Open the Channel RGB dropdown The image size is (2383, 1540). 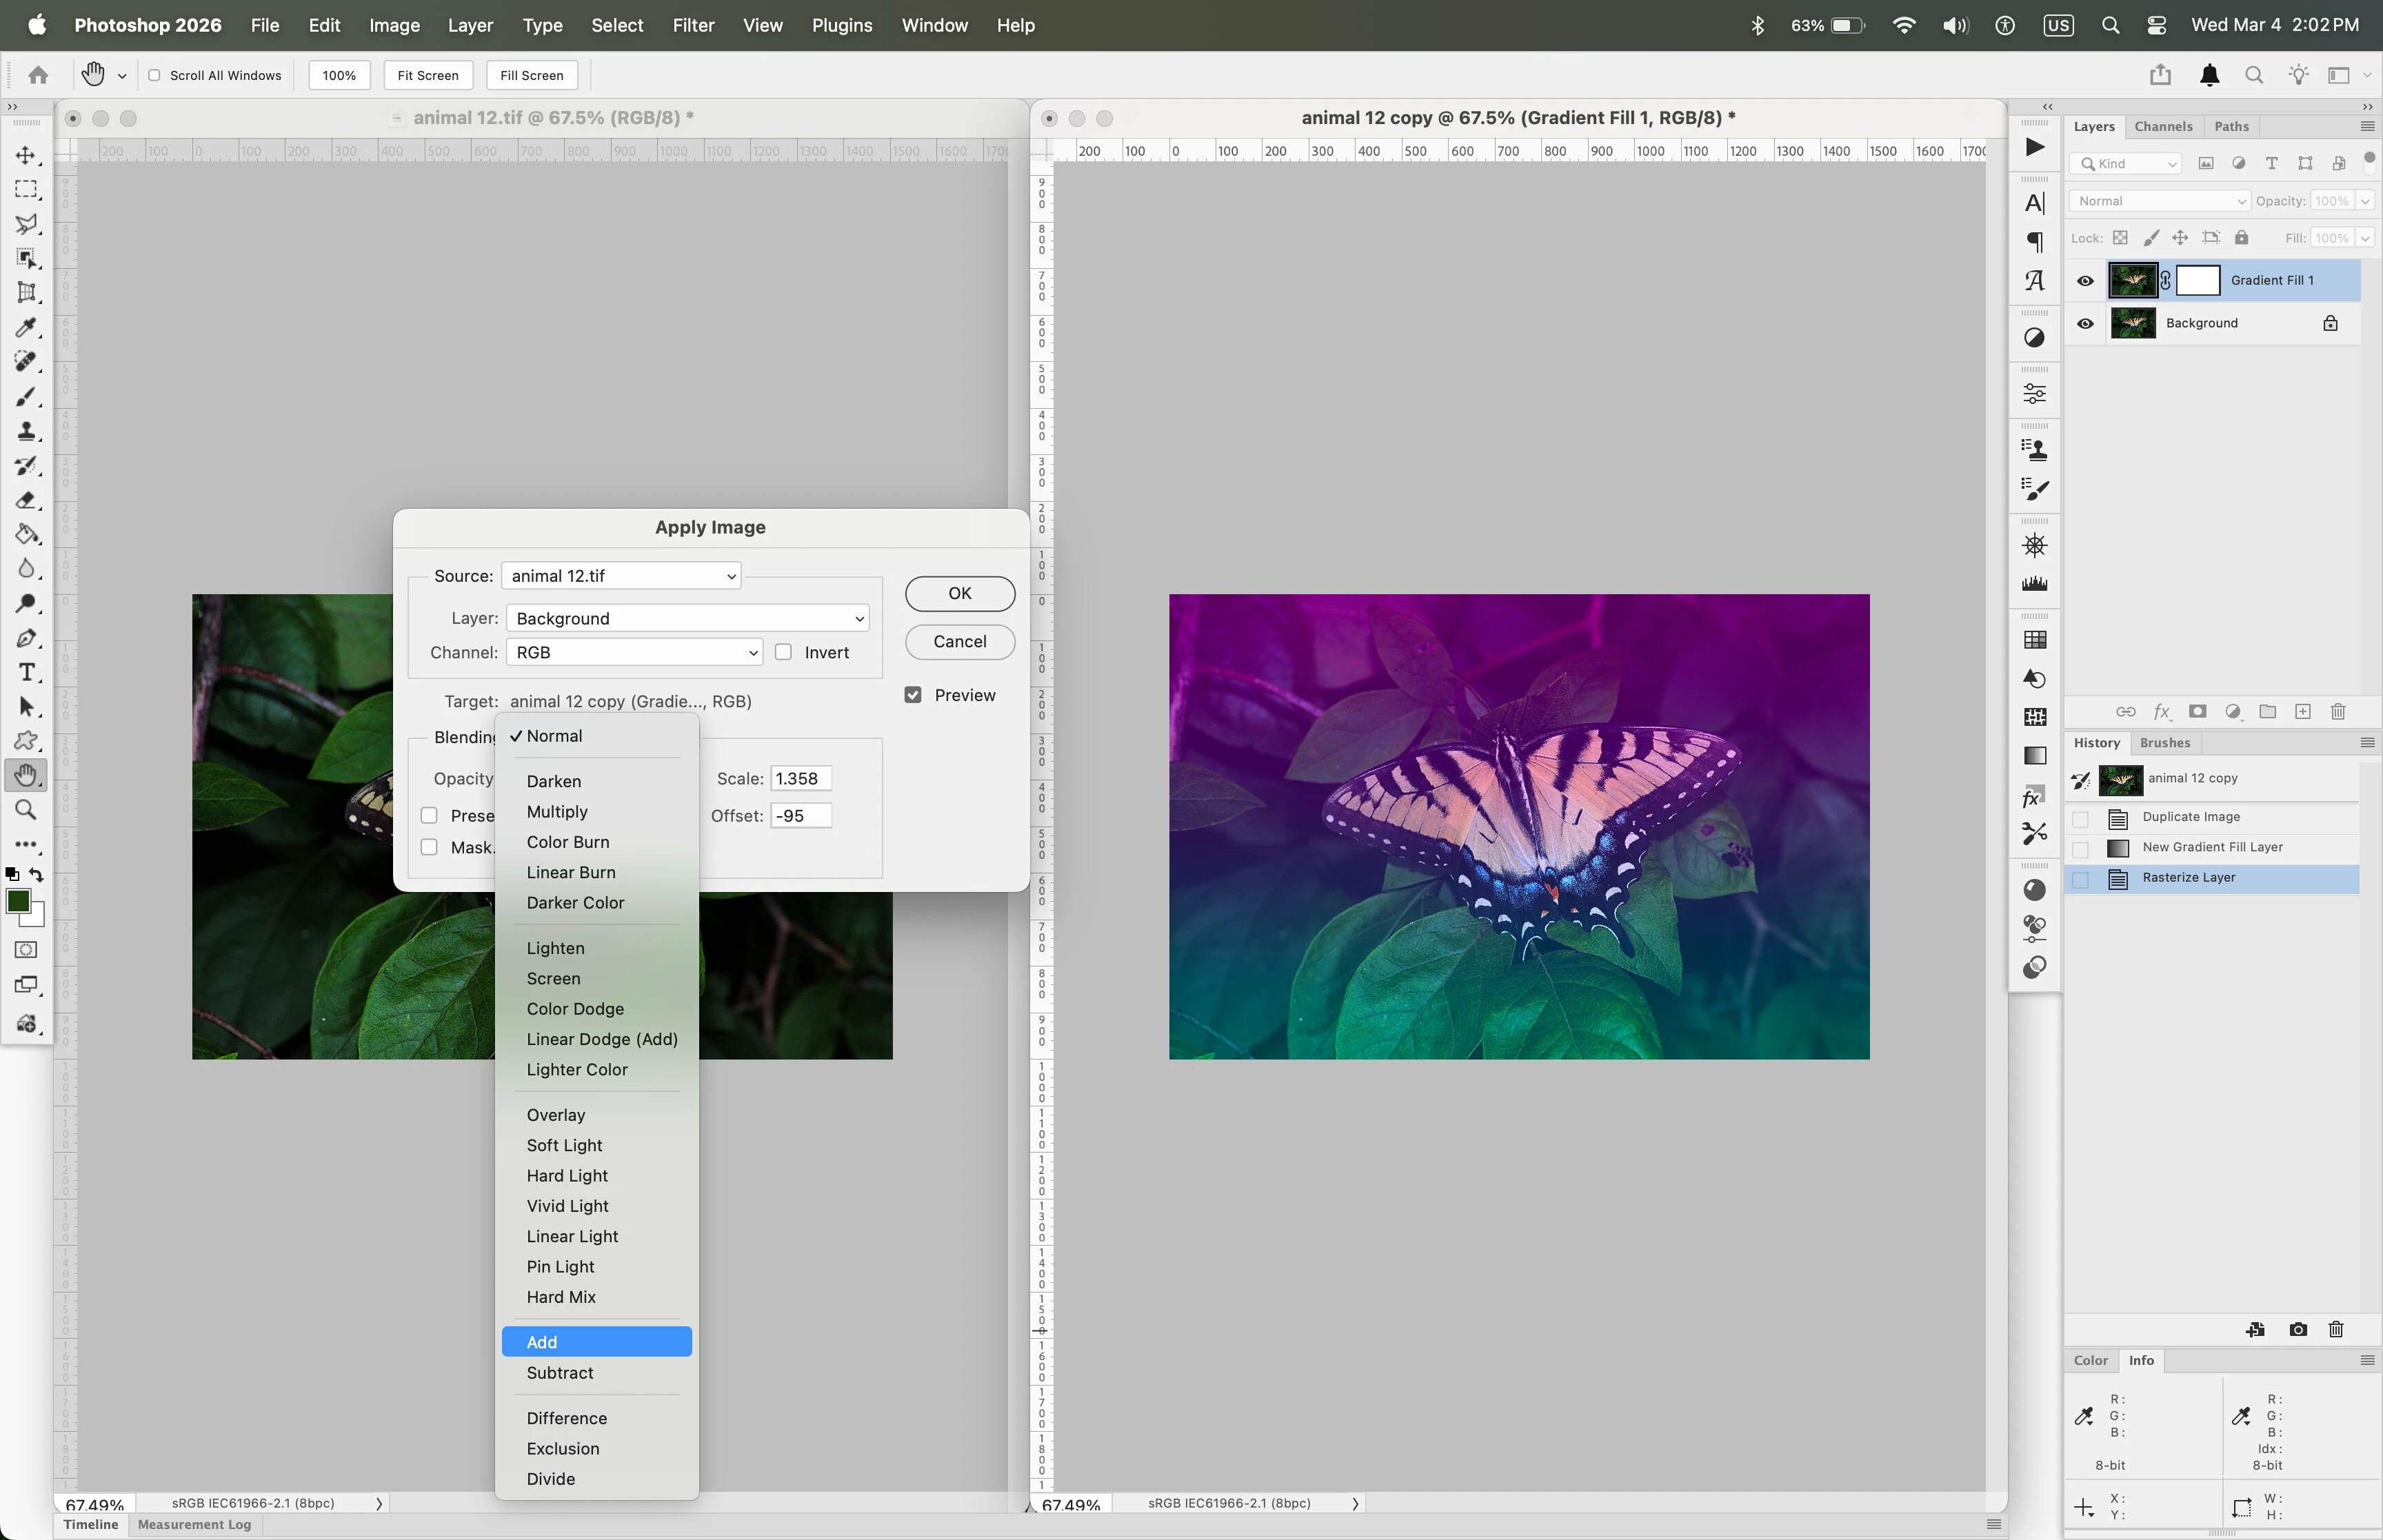coord(634,652)
